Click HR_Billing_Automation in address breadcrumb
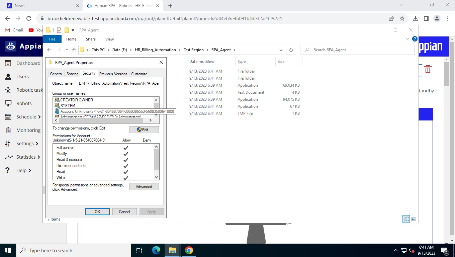Viewport: 455px width, 257px height. (x=155, y=50)
